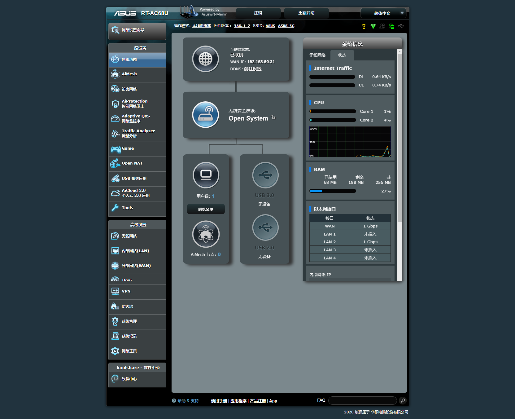This screenshot has height=419, width=515.
Task: Switch to the 状态 tab
Action: tap(342, 55)
